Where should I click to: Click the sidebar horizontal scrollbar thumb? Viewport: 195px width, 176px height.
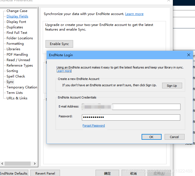18,164
